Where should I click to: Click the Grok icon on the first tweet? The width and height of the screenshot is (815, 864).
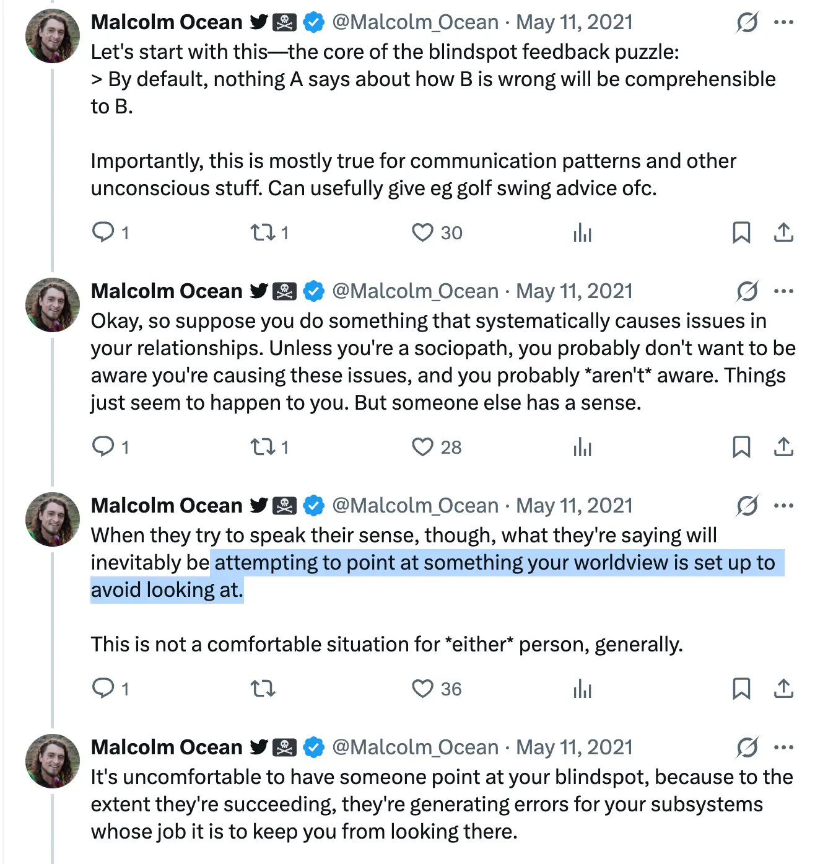747,22
